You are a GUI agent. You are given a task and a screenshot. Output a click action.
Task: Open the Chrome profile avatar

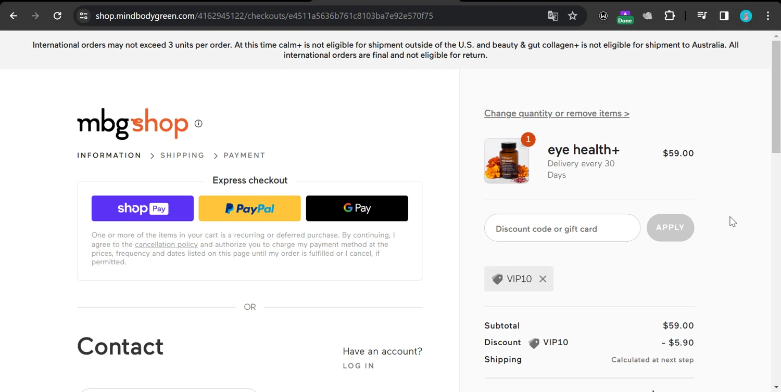click(x=746, y=16)
